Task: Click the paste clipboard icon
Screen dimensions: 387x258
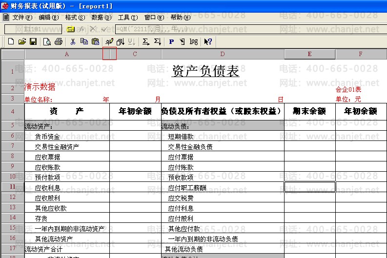Action: point(95,41)
